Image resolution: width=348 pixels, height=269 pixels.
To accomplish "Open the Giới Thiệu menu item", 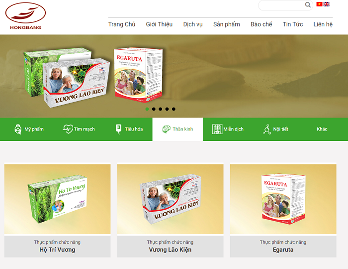I will coord(159,24).
